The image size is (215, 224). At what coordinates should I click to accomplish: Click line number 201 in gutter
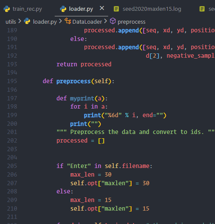pyautogui.click(x=12, y=132)
